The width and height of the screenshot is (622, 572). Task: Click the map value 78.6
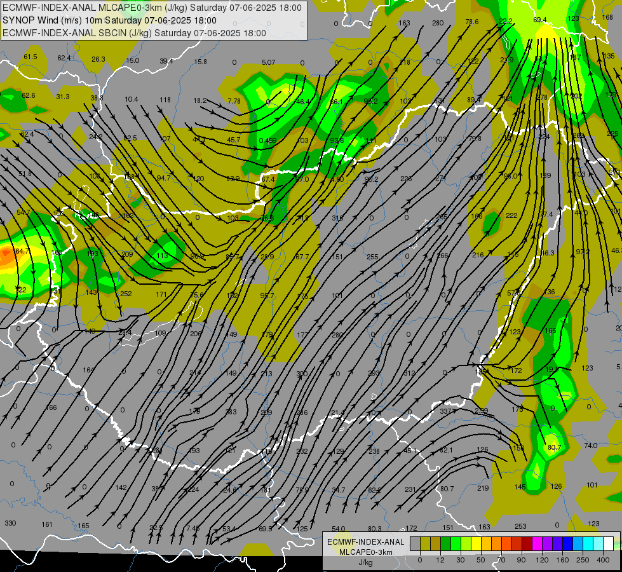pyautogui.click(x=472, y=22)
